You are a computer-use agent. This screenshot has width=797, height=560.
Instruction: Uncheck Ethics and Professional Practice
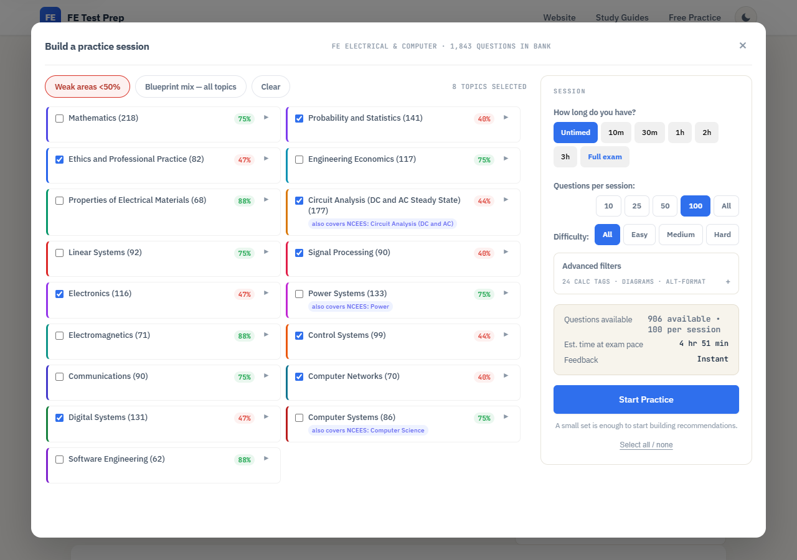[x=60, y=159]
